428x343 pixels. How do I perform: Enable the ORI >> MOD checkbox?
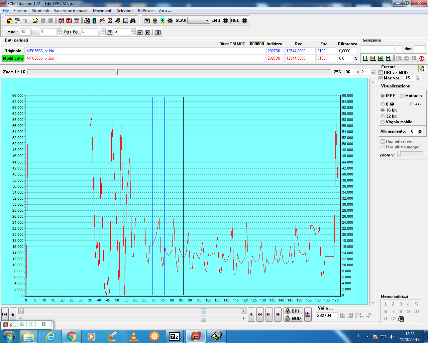(381, 73)
